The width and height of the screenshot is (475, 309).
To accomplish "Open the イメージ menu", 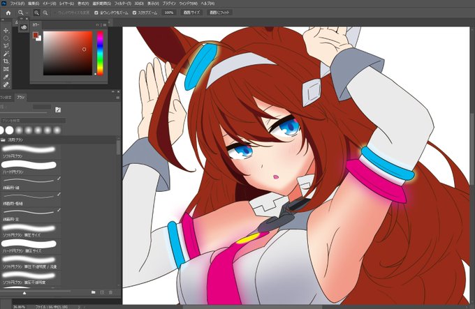I will [49, 3].
